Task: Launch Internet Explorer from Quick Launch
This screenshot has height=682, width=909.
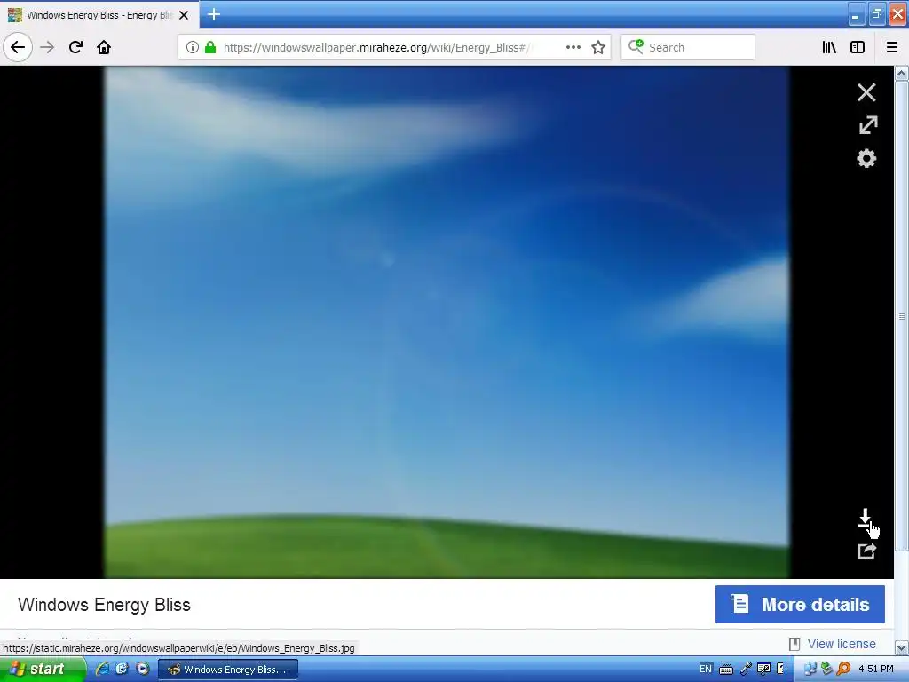Action: 103,669
